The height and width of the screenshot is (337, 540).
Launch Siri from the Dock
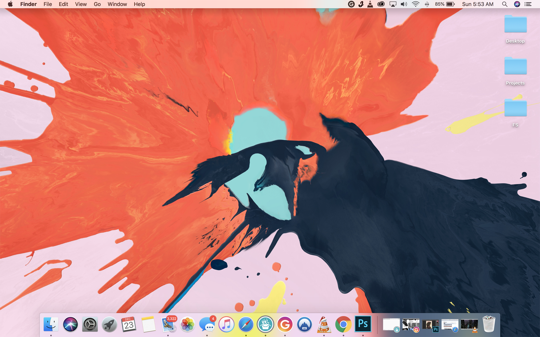[x=70, y=325]
